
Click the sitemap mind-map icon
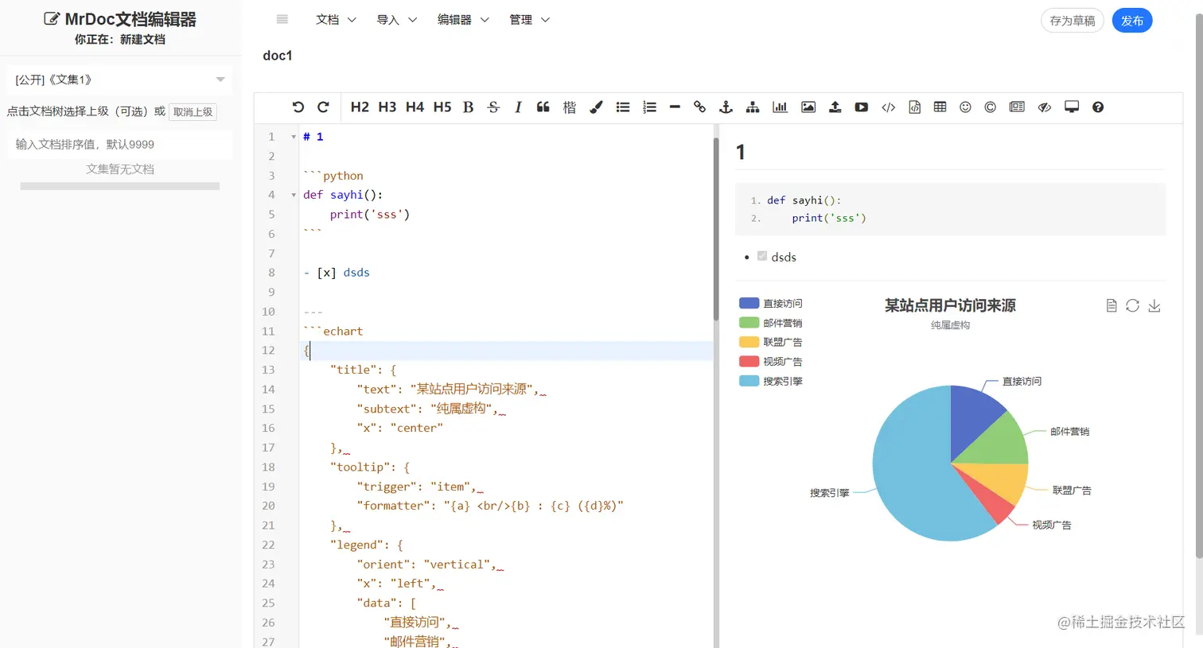pyautogui.click(x=753, y=107)
